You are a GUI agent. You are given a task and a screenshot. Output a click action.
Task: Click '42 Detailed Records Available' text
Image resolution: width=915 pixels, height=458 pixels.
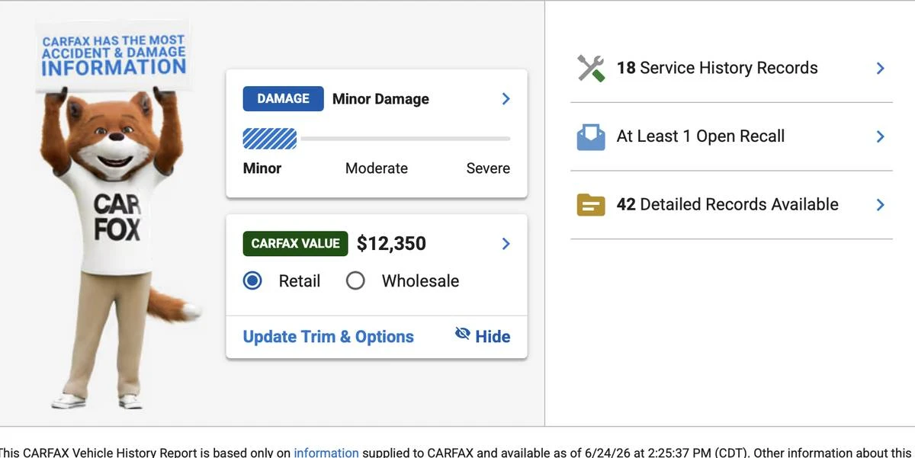(x=727, y=204)
